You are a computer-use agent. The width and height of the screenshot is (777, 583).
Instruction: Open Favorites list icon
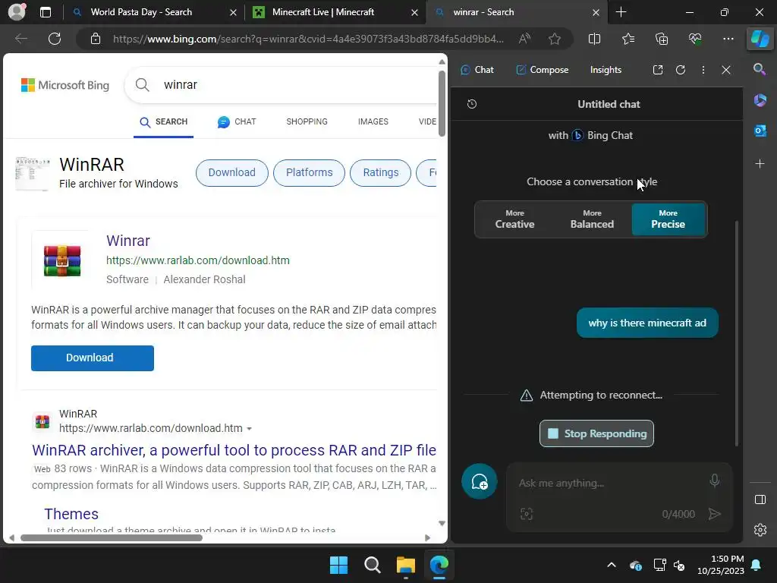628,39
